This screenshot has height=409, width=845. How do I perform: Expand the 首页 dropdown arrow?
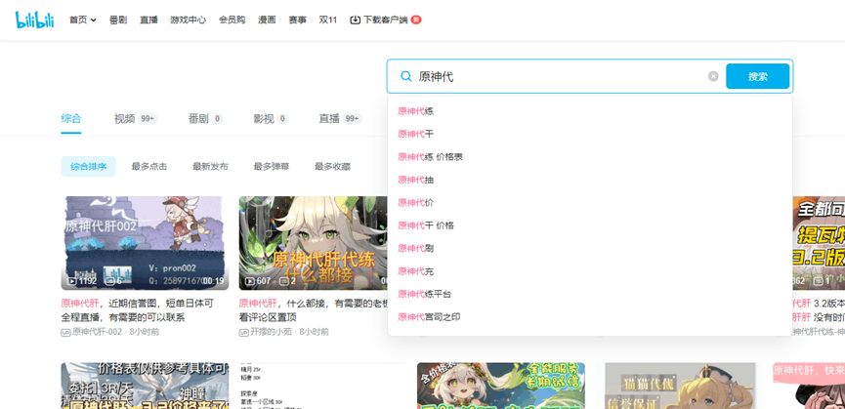pos(94,20)
